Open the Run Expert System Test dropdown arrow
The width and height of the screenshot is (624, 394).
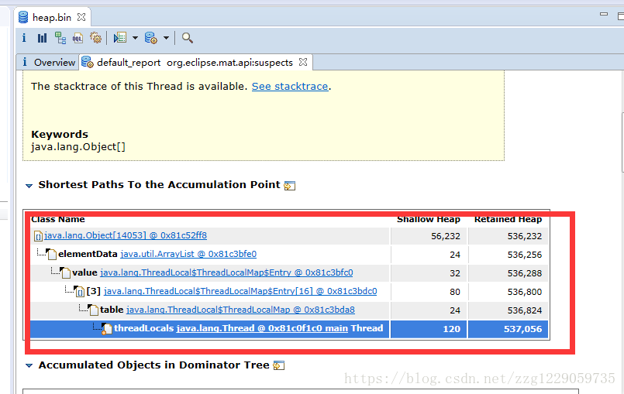tap(134, 38)
